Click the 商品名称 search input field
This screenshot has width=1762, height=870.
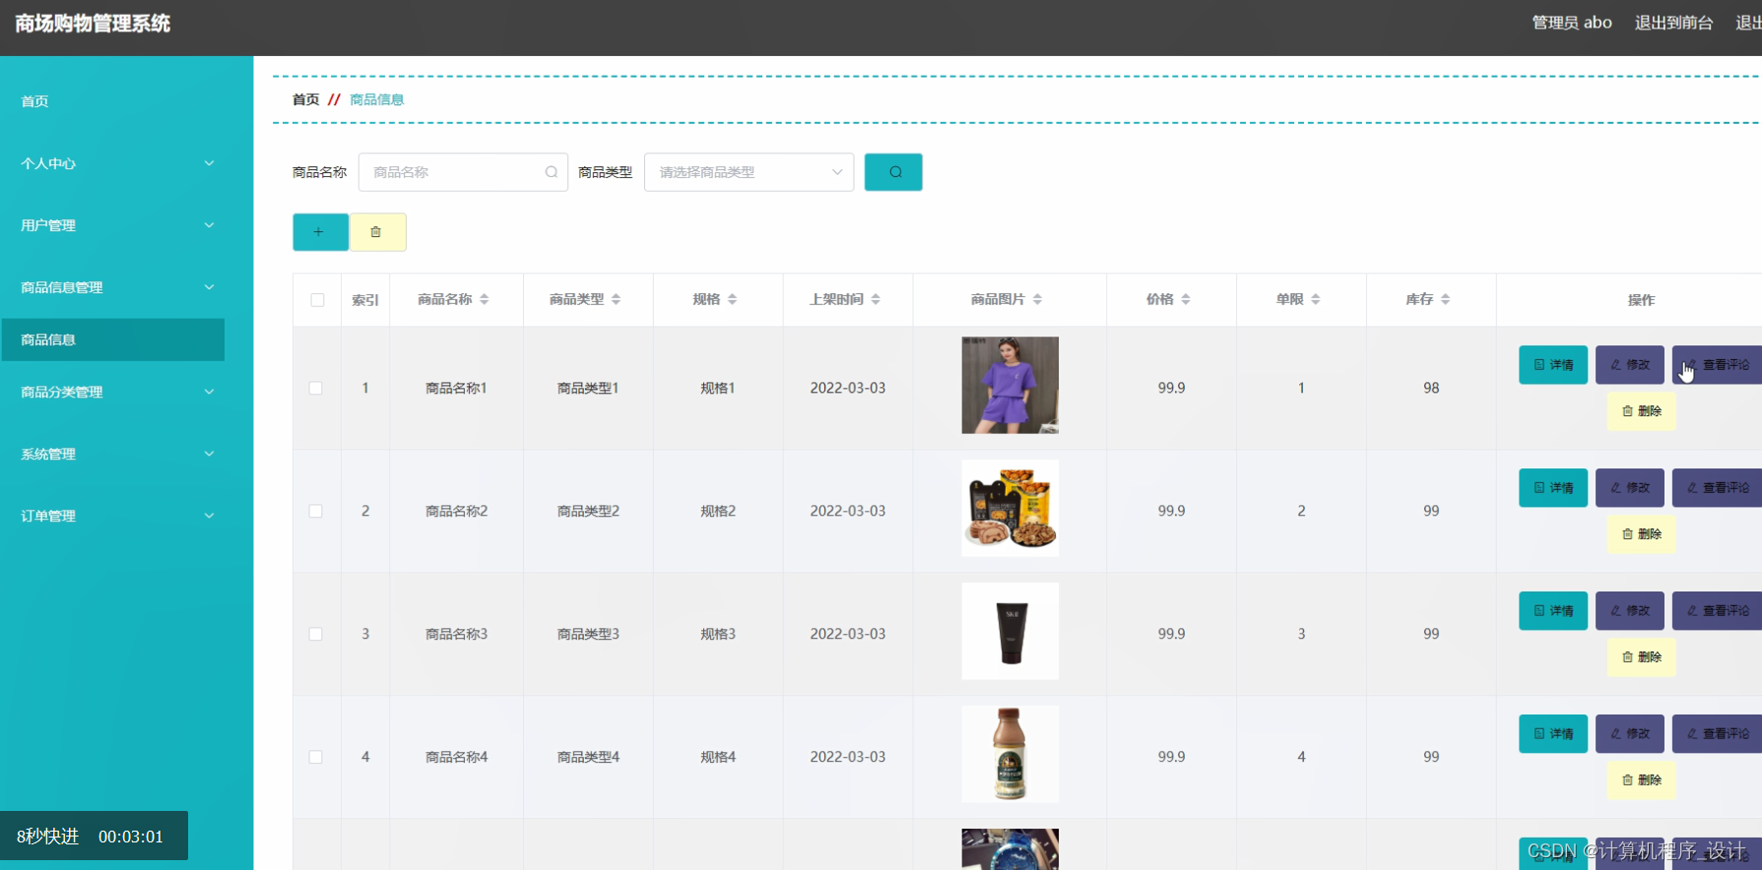[463, 172]
